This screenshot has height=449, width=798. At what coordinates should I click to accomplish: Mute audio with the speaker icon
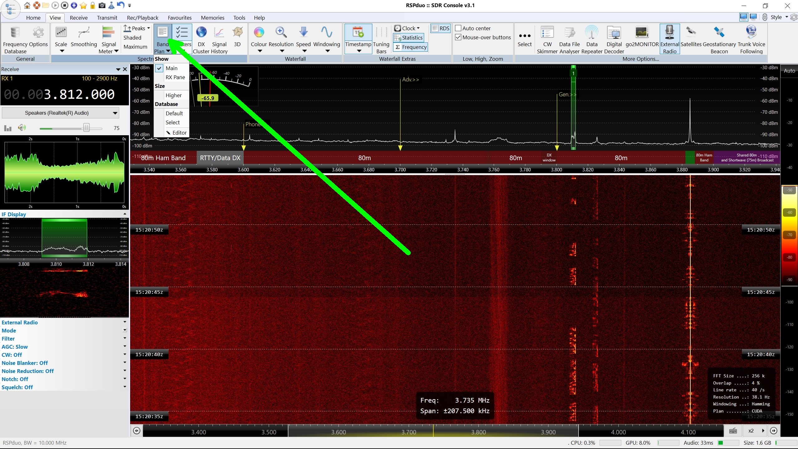point(22,128)
